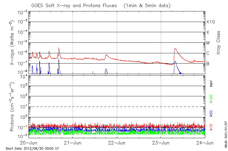Click the 'X-rays (Watts m-2)' axis label
Viewport: 228px width, 151px height.
(x=13, y=43)
